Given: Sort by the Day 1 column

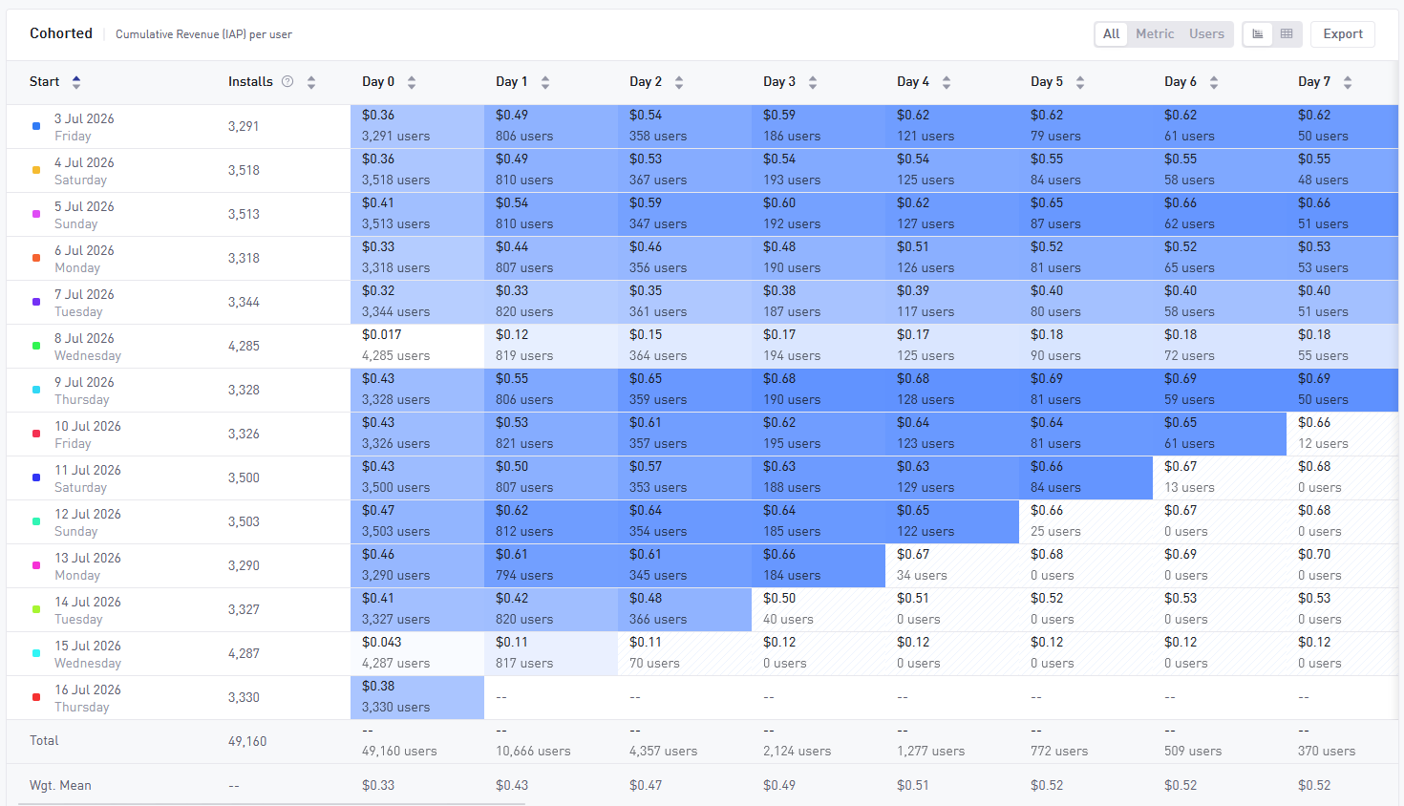Looking at the screenshot, I should coord(545,82).
